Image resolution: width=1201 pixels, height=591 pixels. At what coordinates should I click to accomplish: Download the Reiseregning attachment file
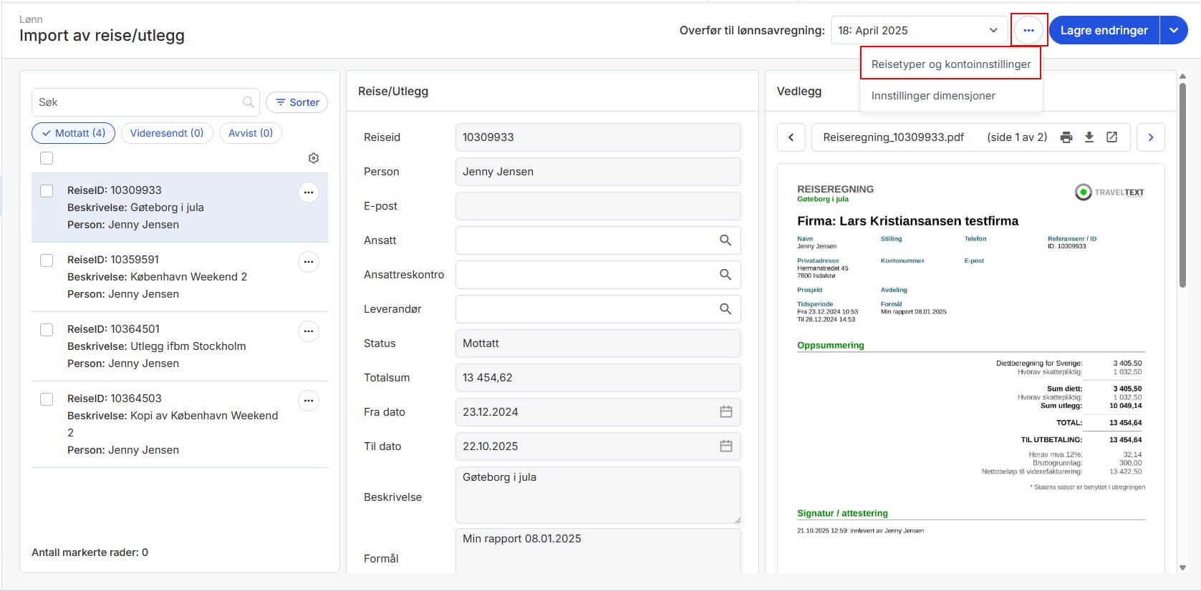click(x=1089, y=137)
